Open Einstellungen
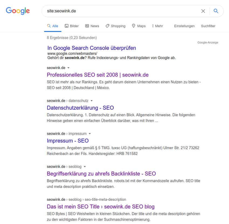The image size is (229, 224). point(184,26)
